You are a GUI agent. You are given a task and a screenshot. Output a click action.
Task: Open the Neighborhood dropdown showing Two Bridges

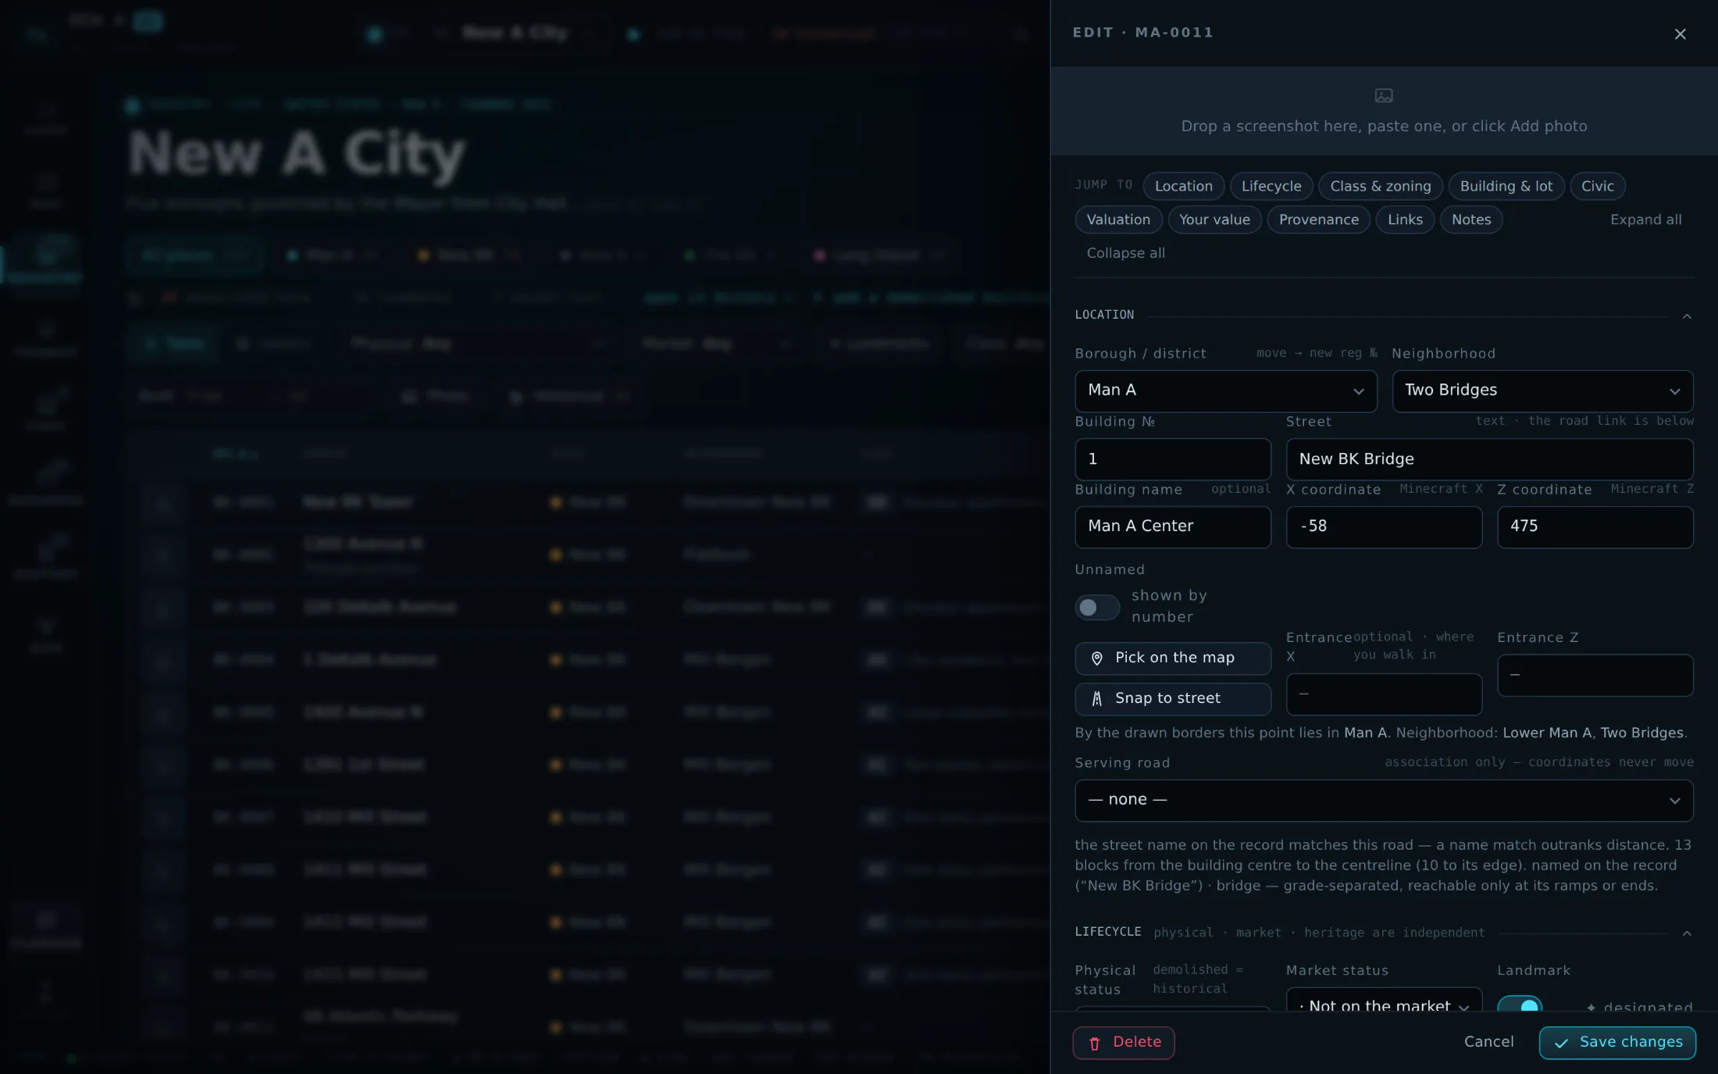coord(1542,391)
